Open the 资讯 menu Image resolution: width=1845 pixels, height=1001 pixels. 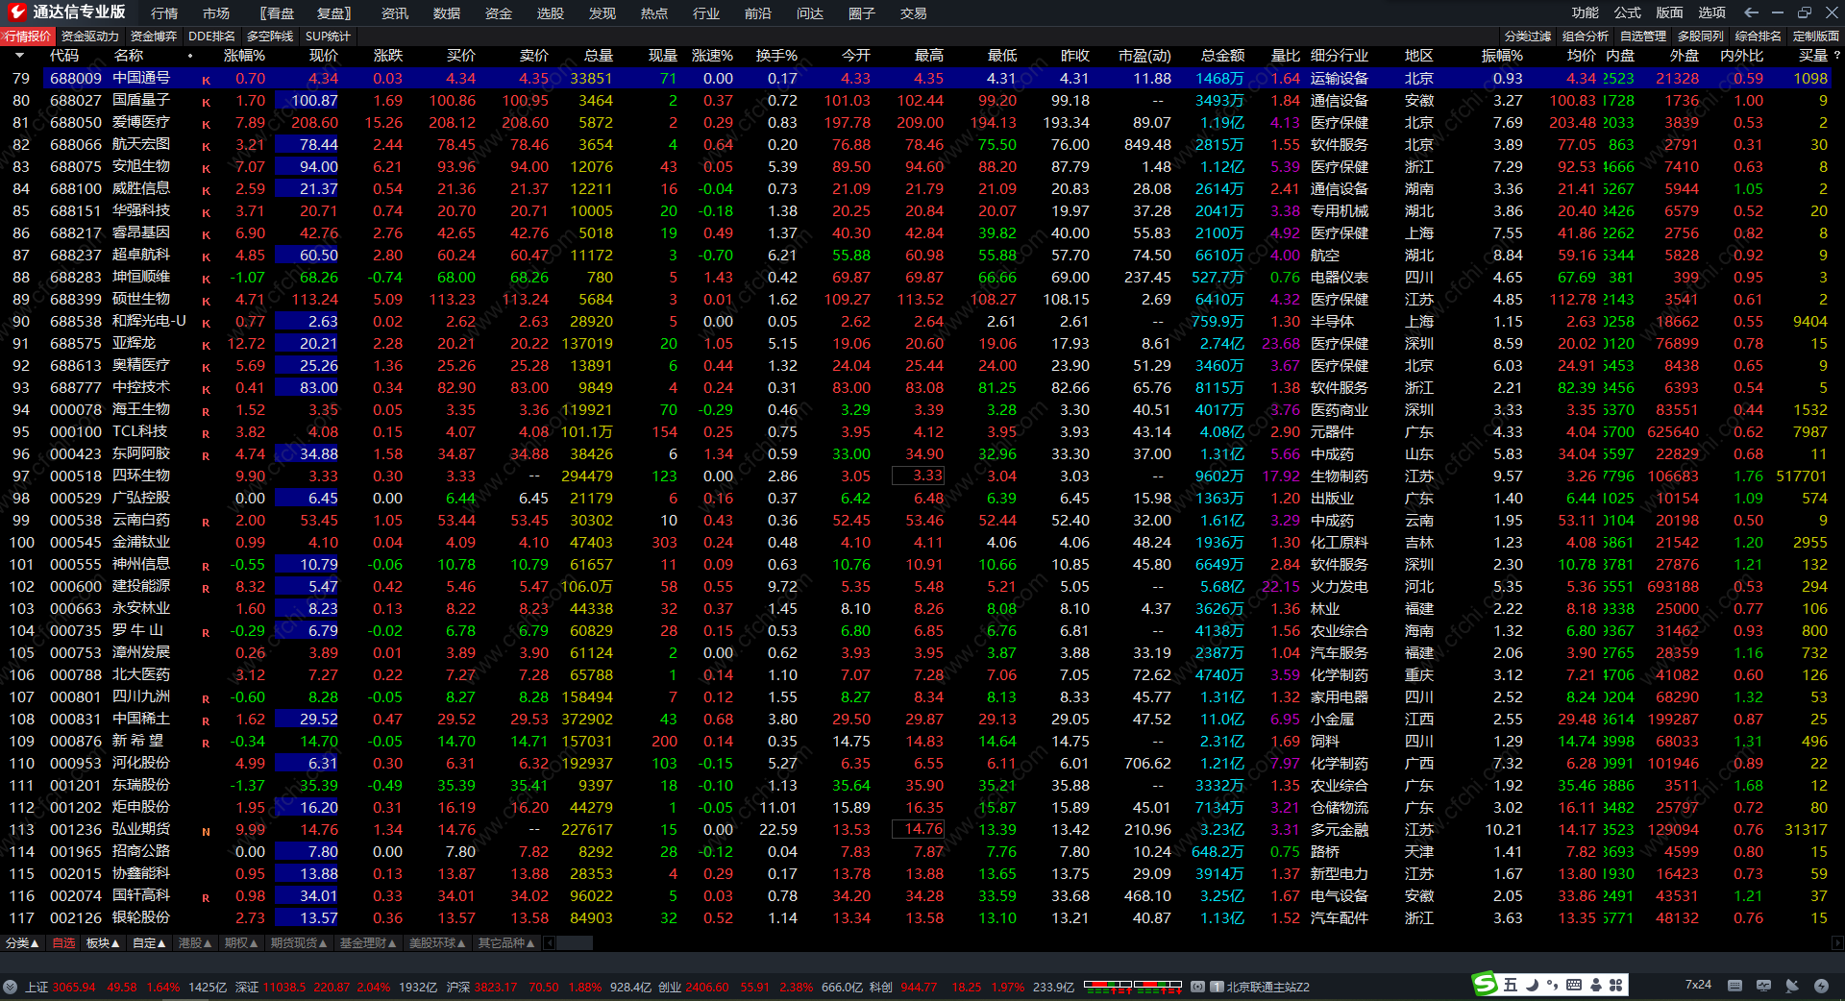click(395, 13)
